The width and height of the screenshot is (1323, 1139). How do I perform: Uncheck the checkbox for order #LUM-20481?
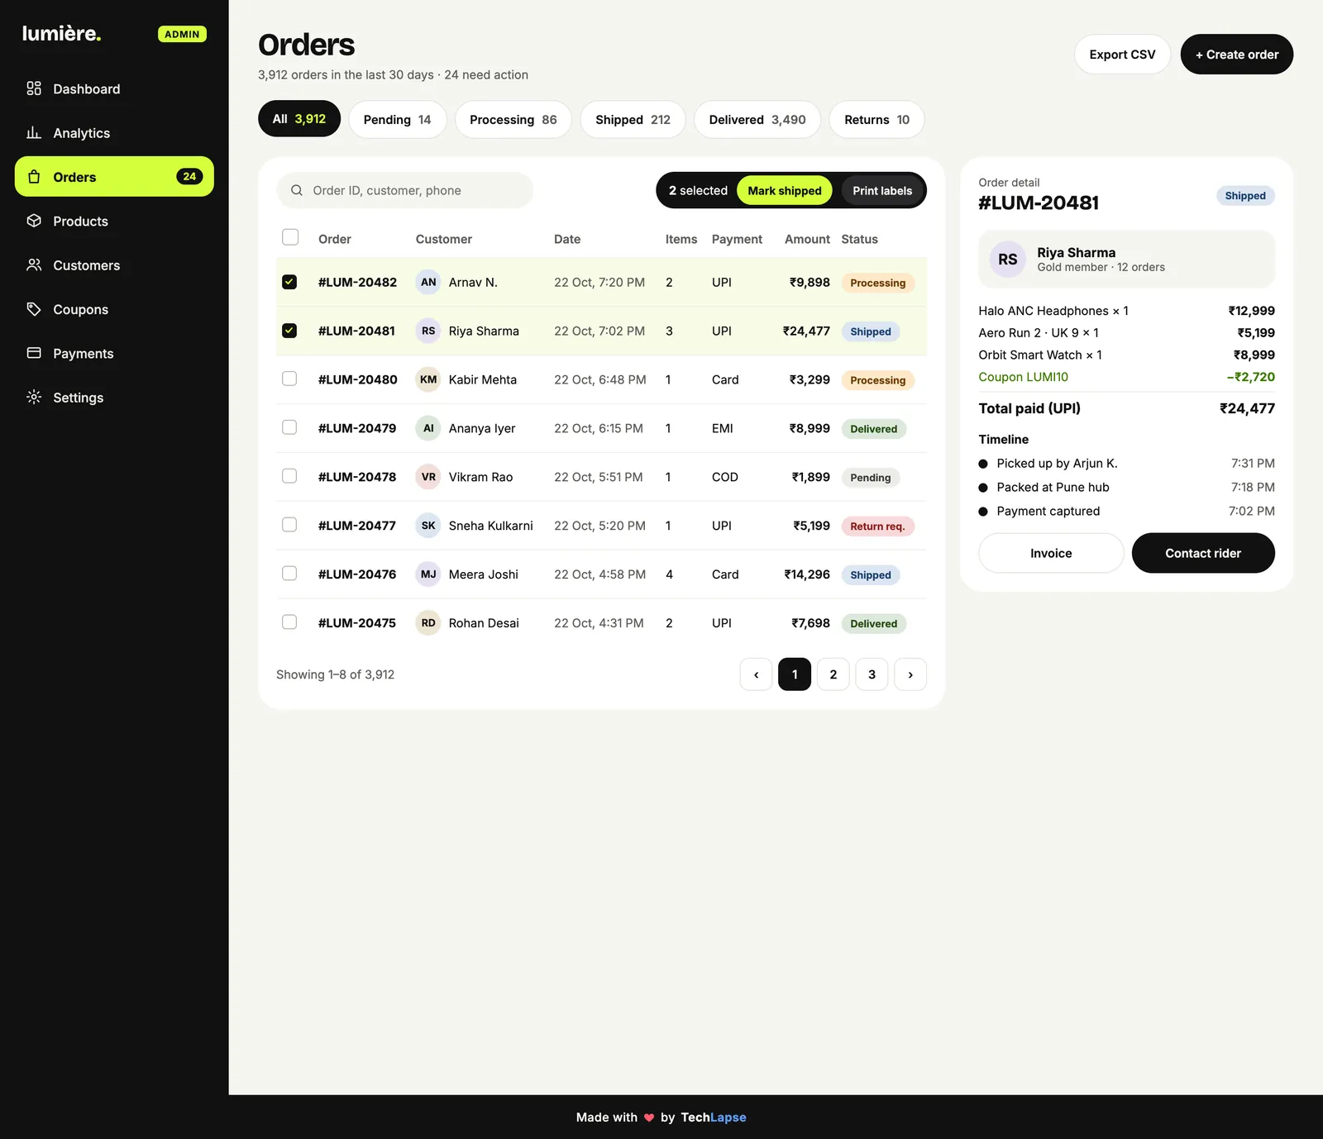point(289,331)
